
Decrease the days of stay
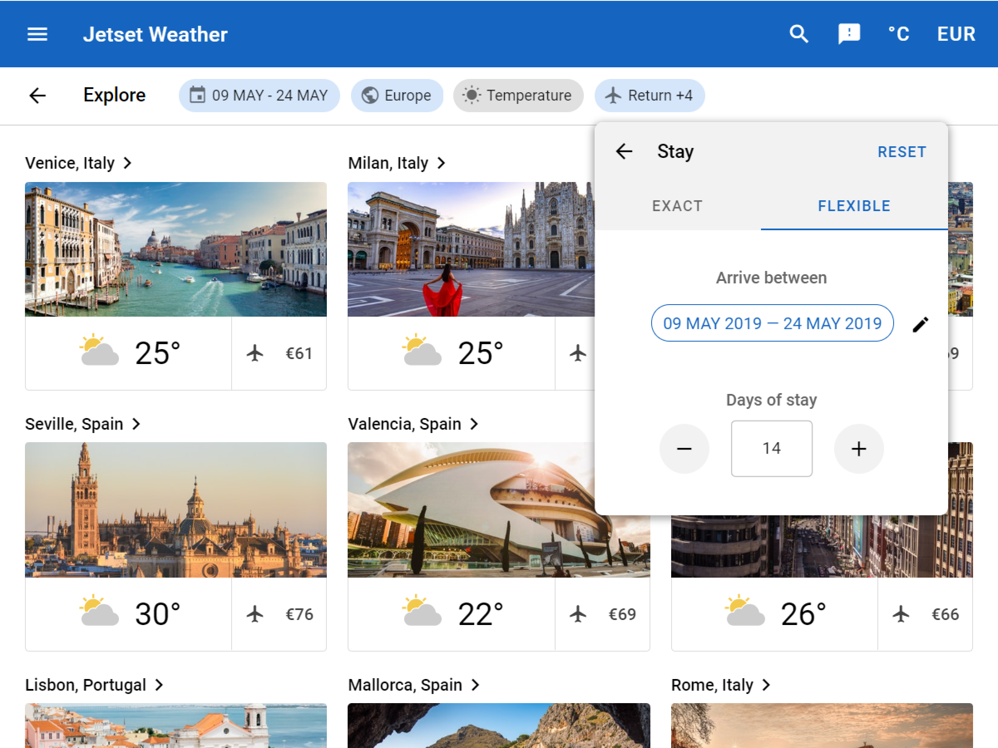point(684,448)
